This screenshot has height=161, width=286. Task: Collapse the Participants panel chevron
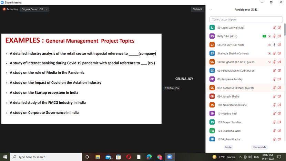(211, 10)
